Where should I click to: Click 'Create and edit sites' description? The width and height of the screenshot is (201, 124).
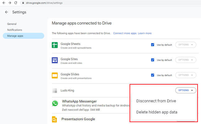coord(71,63)
